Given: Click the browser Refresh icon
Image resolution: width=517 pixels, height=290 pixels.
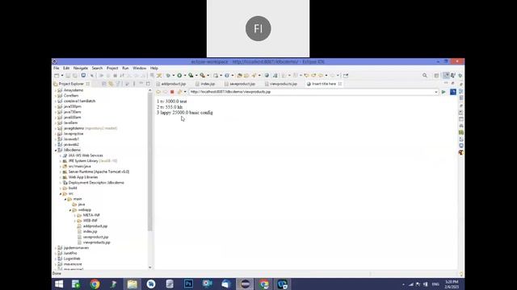Looking at the screenshot, I should click(x=179, y=92).
